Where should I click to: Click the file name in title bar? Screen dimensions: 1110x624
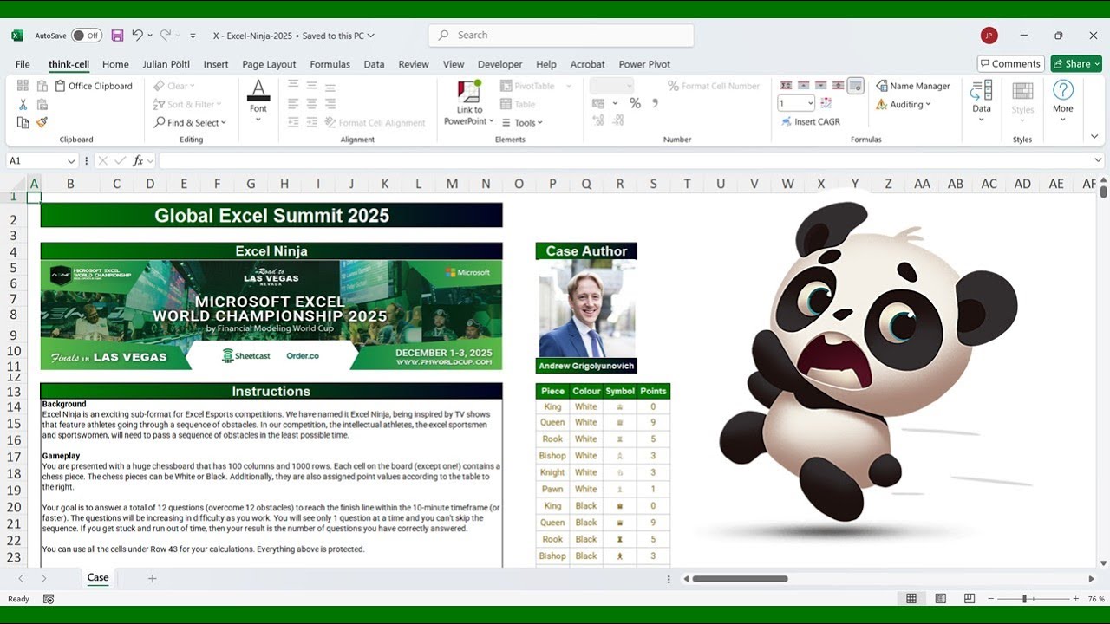pyautogui.click(x=293, y=36)
